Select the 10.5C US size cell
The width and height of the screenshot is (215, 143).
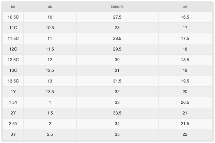point(13,17)
